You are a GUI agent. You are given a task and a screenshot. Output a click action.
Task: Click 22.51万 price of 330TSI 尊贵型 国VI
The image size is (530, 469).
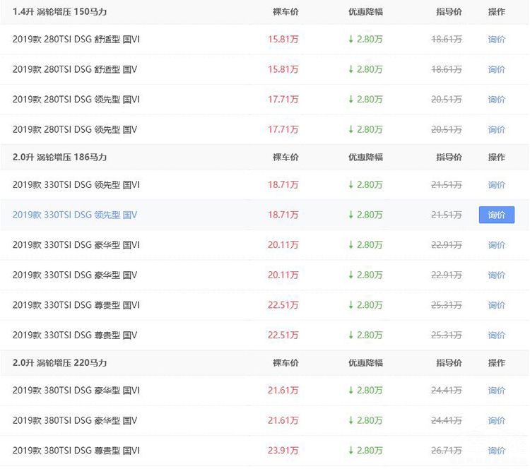pos(283,305)
